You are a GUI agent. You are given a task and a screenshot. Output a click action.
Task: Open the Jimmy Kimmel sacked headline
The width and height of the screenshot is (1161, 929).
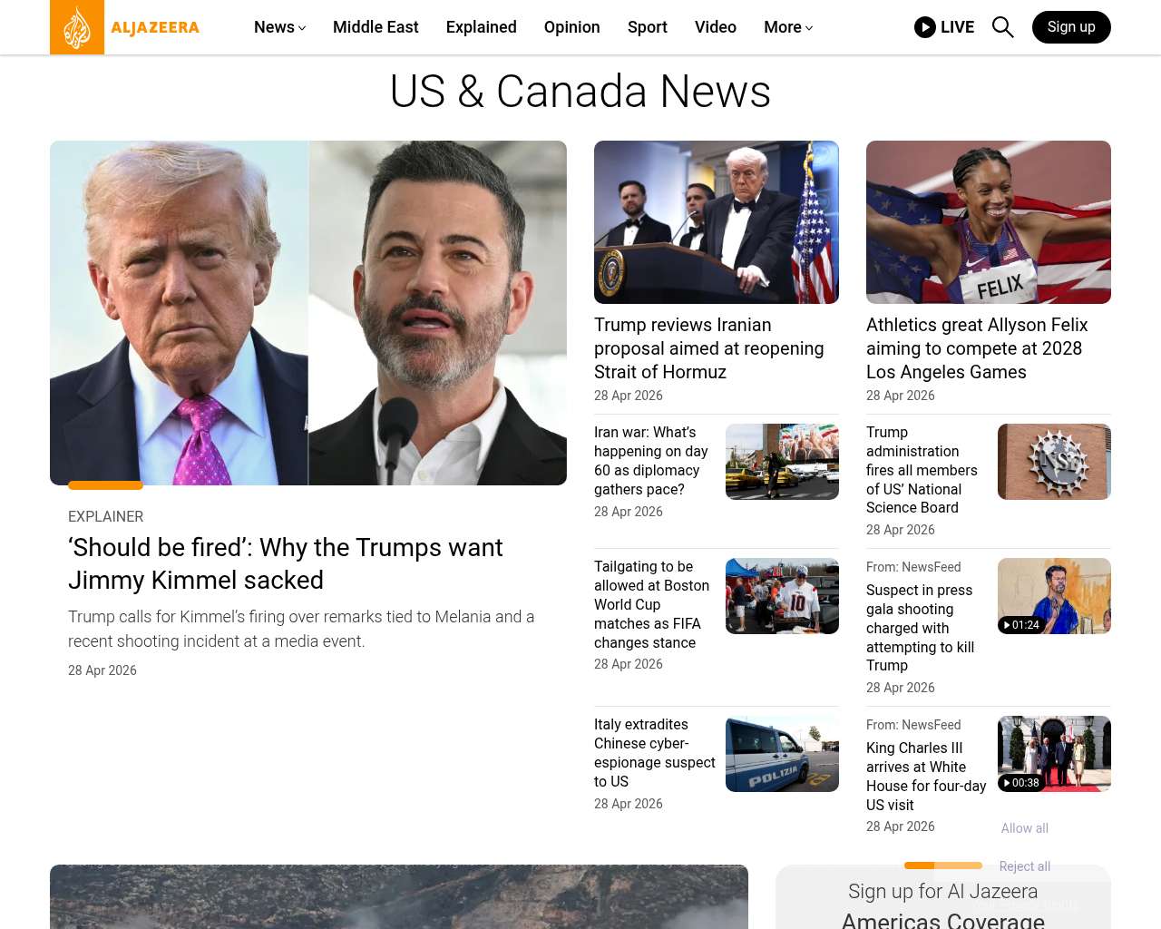click(x=285, y=563)
